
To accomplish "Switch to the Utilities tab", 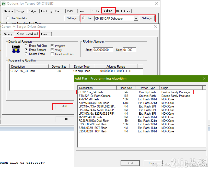I will coord(123,11).
